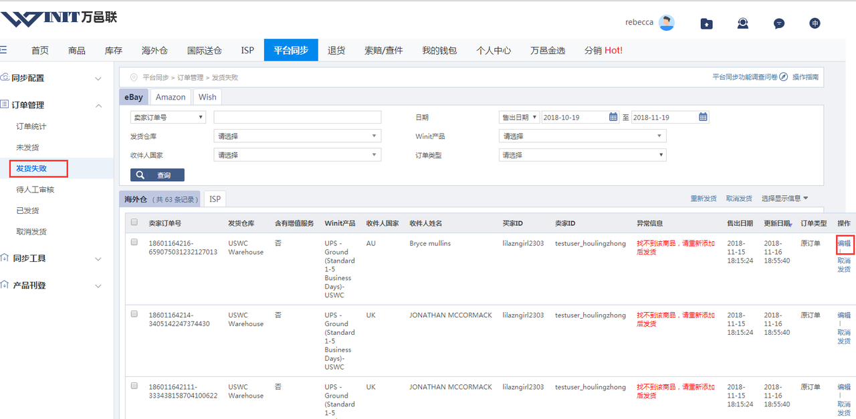Image resolution: width=856 pixels, height=419 pixels.
Task: Open the 售出日期 date type dropdown
Action: (519, 117)
